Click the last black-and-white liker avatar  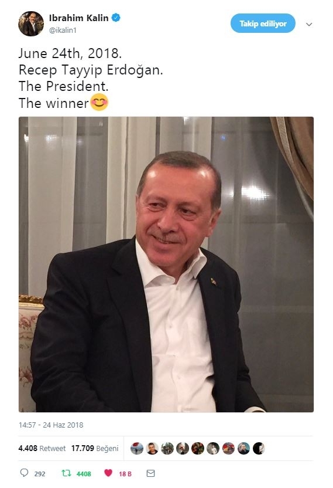(x=259, y=448)
